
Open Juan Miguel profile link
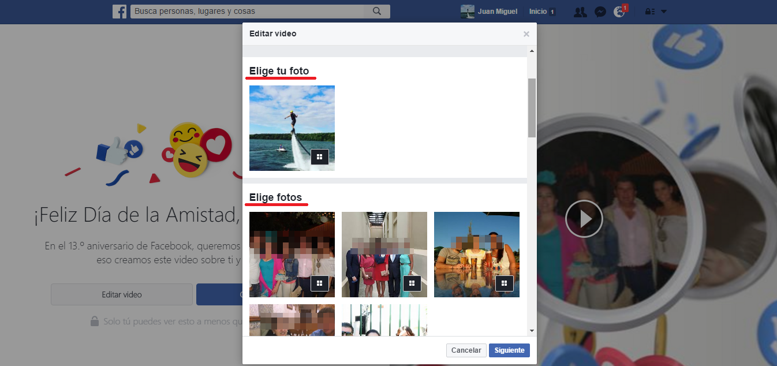[x=498, y=12]
